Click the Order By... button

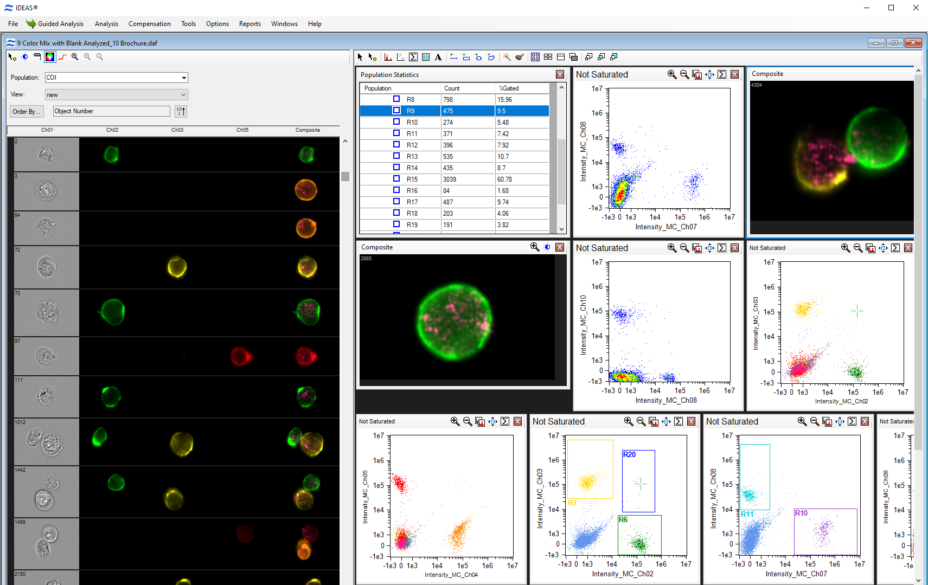(25, 111)
